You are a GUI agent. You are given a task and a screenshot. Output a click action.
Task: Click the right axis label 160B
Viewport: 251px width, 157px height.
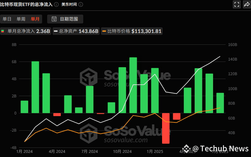[232, 45]
